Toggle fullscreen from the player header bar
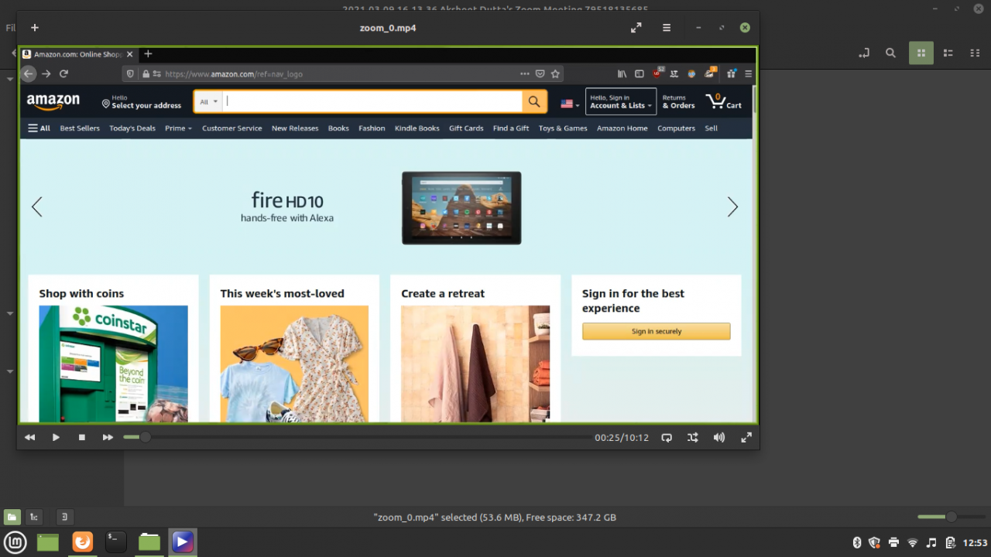 [x=636, y=28]
